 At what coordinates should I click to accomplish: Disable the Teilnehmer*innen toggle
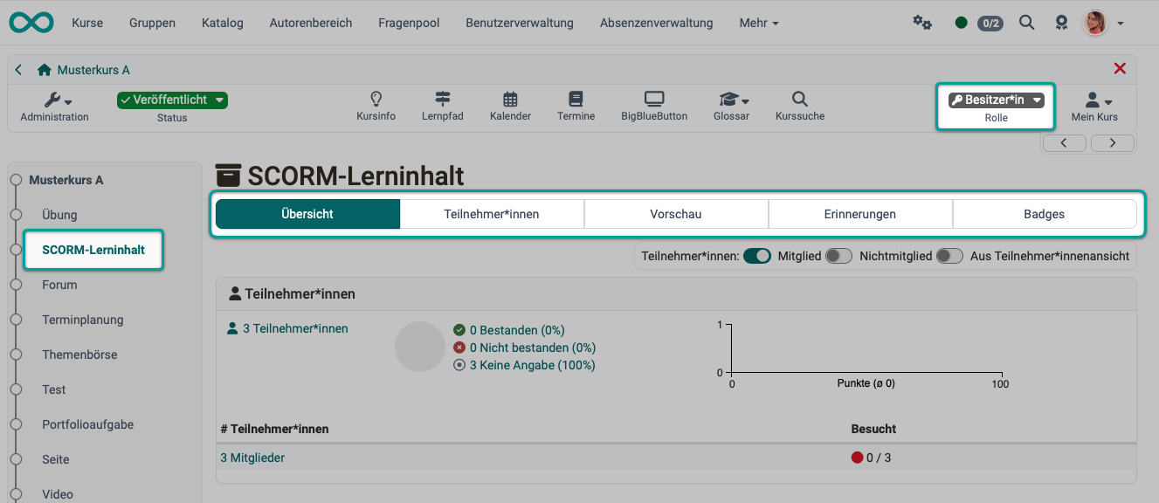coord(756,256)
